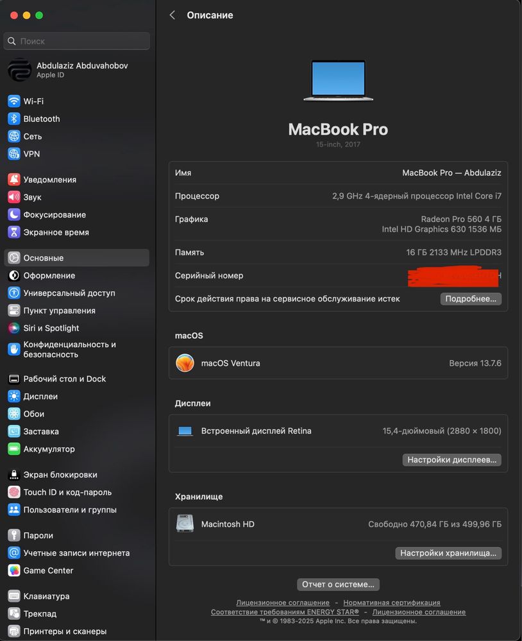Open the Клавиатура keyboard icon
Screen dimensions: 522x641
(14, 596)
